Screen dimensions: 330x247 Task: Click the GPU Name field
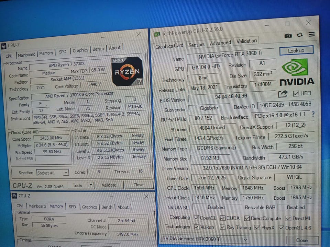point(230,55)
